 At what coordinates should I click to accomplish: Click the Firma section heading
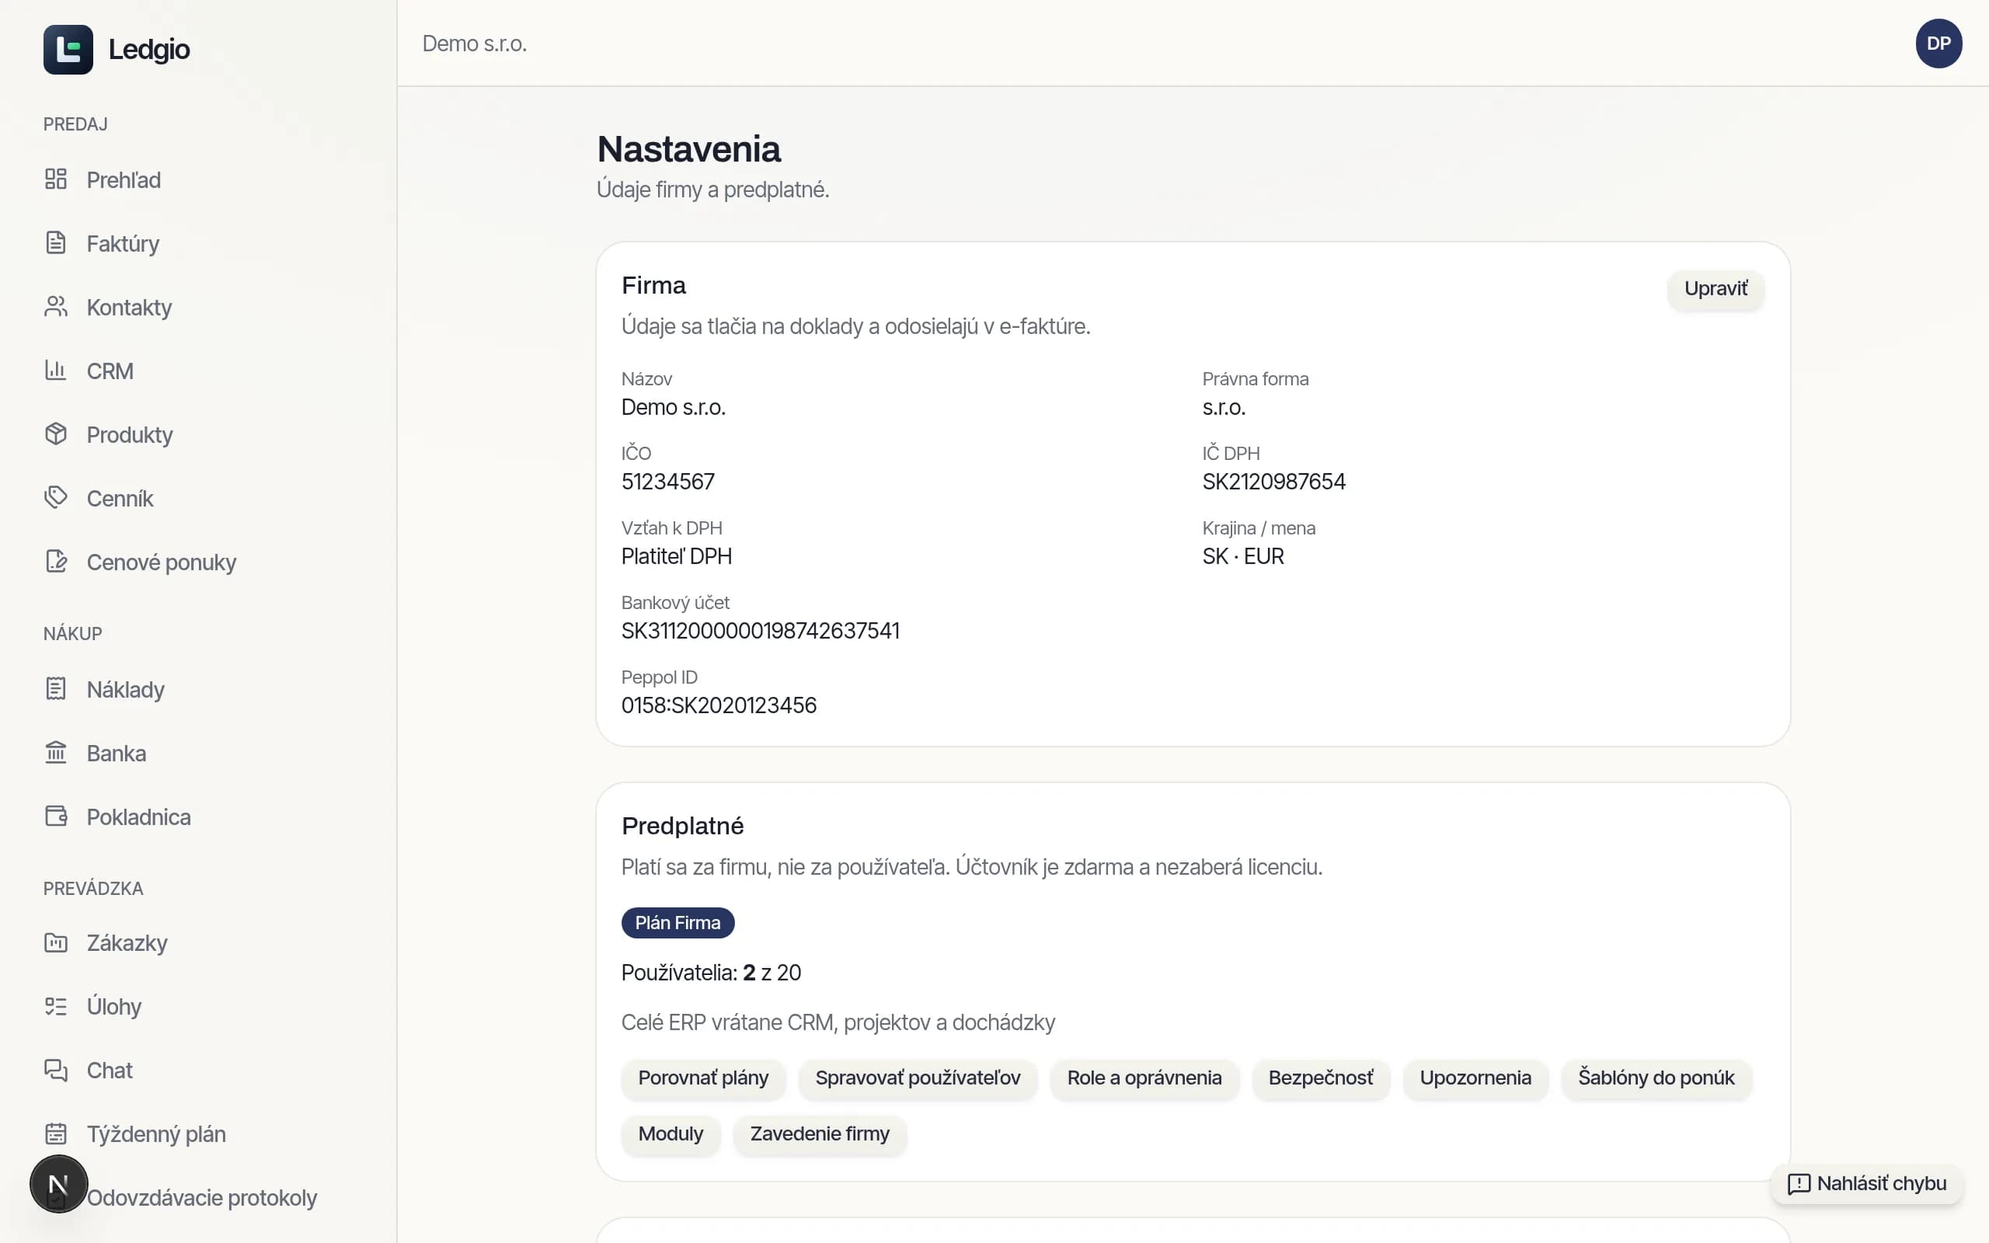click(x=653, y=285)
